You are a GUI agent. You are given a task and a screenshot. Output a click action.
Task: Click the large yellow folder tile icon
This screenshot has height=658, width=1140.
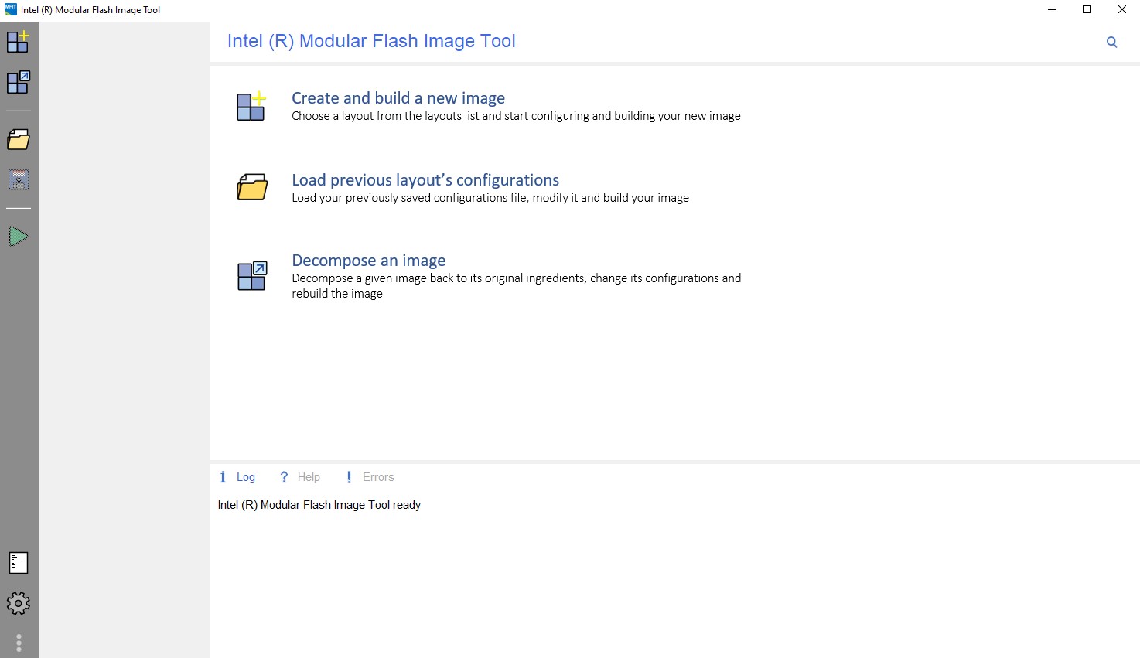(252, 187)
